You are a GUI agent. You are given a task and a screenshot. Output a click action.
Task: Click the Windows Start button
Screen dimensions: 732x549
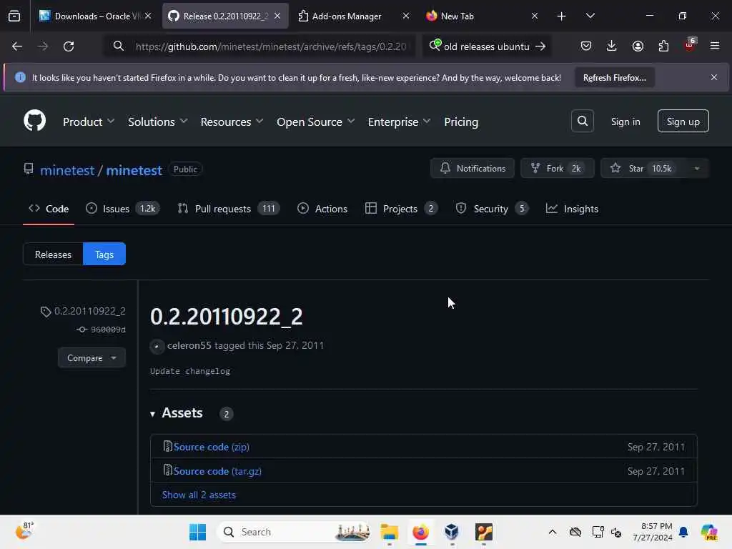point(197,532)
